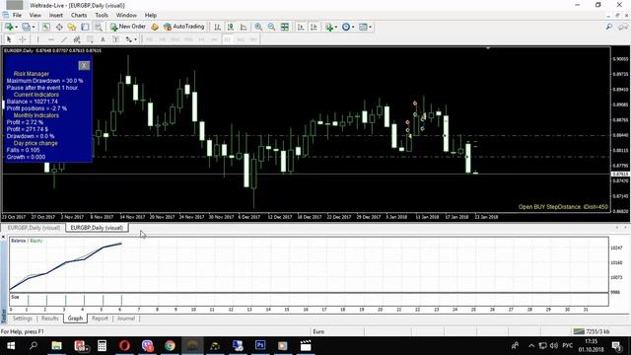Toggle the Market Watch window

click(x=46, y=27)
